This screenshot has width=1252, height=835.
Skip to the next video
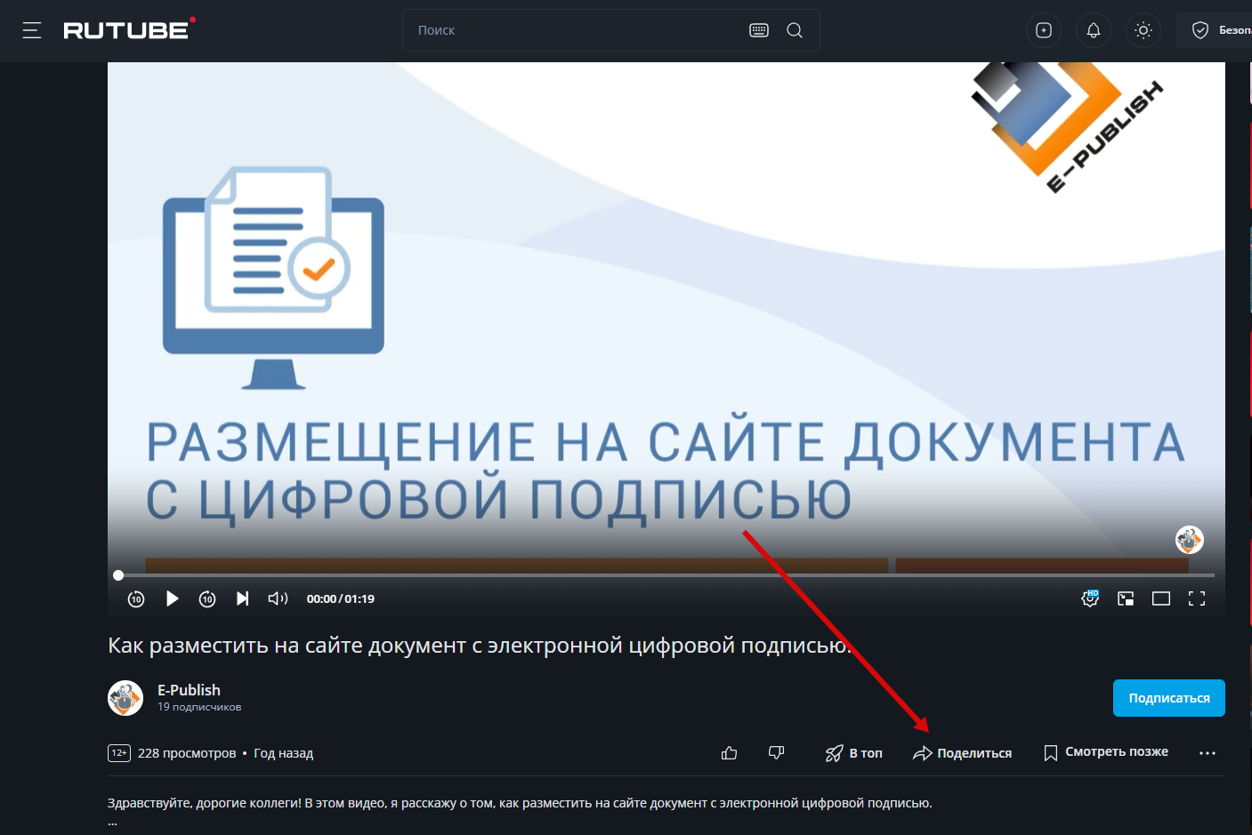click(242, 598)
